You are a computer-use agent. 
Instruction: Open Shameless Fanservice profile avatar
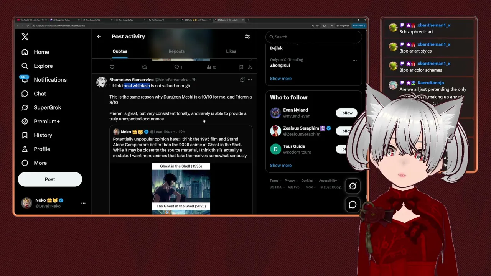pyautogui.click(x=102, y=82)
